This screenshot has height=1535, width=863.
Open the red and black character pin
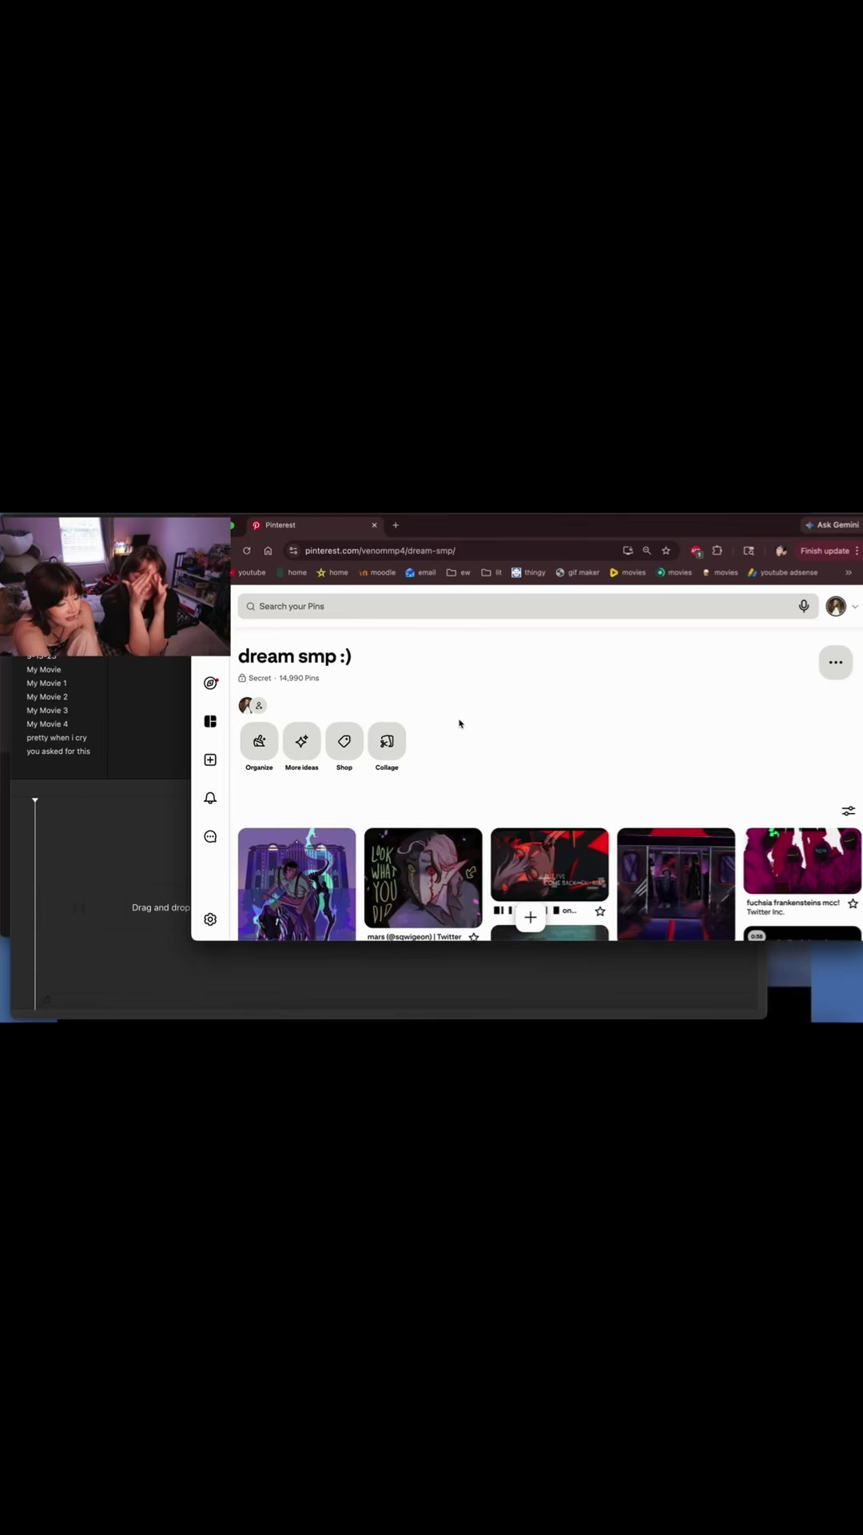(550, 864)
